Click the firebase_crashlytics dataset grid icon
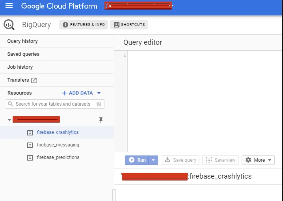This screenshot has height=201, width=283. click(30, 133)
